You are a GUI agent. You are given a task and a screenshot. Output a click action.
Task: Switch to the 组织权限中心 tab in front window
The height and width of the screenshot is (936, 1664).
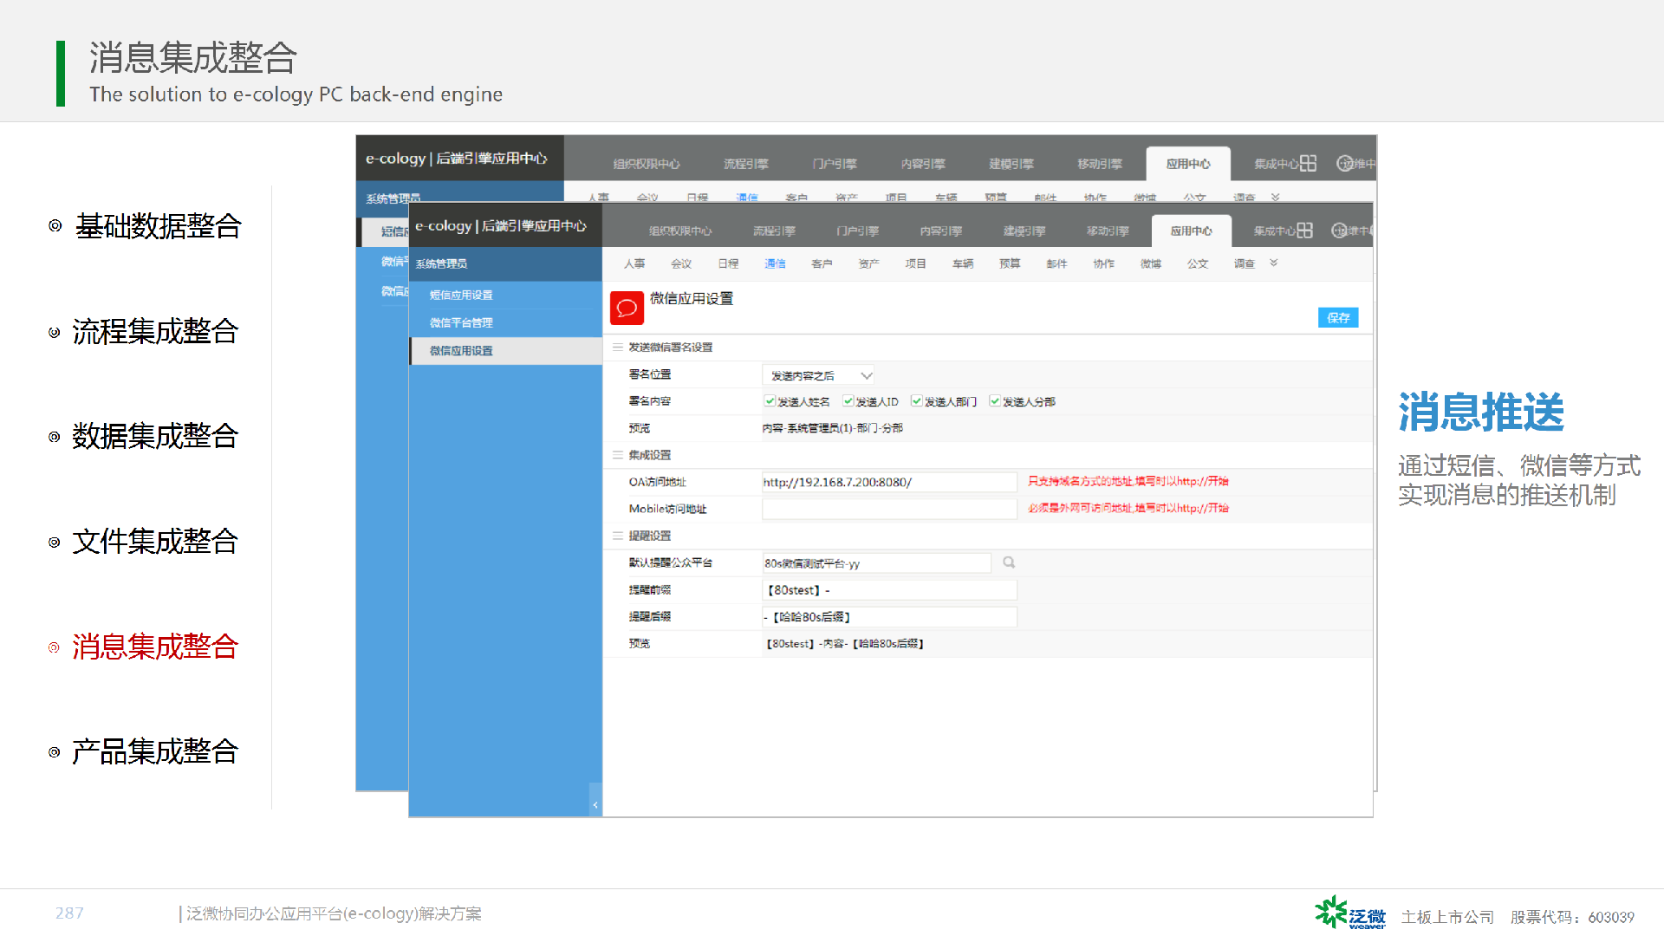[x=680, y=231]
